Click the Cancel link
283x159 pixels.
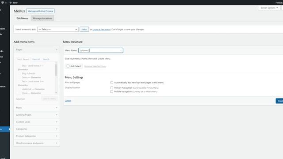pyautogui.click(x=68, y=101)
